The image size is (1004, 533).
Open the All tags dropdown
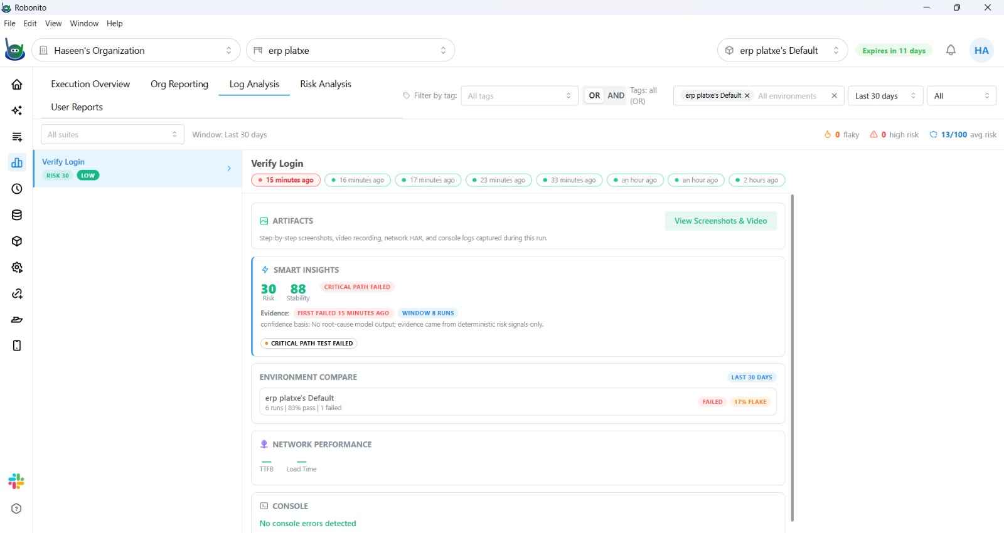pyautogui.click(x=520, y=96)
